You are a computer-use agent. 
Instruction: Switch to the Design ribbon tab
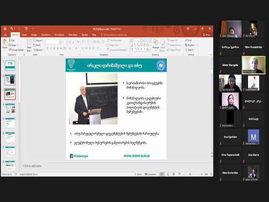(x=34, y=35)
